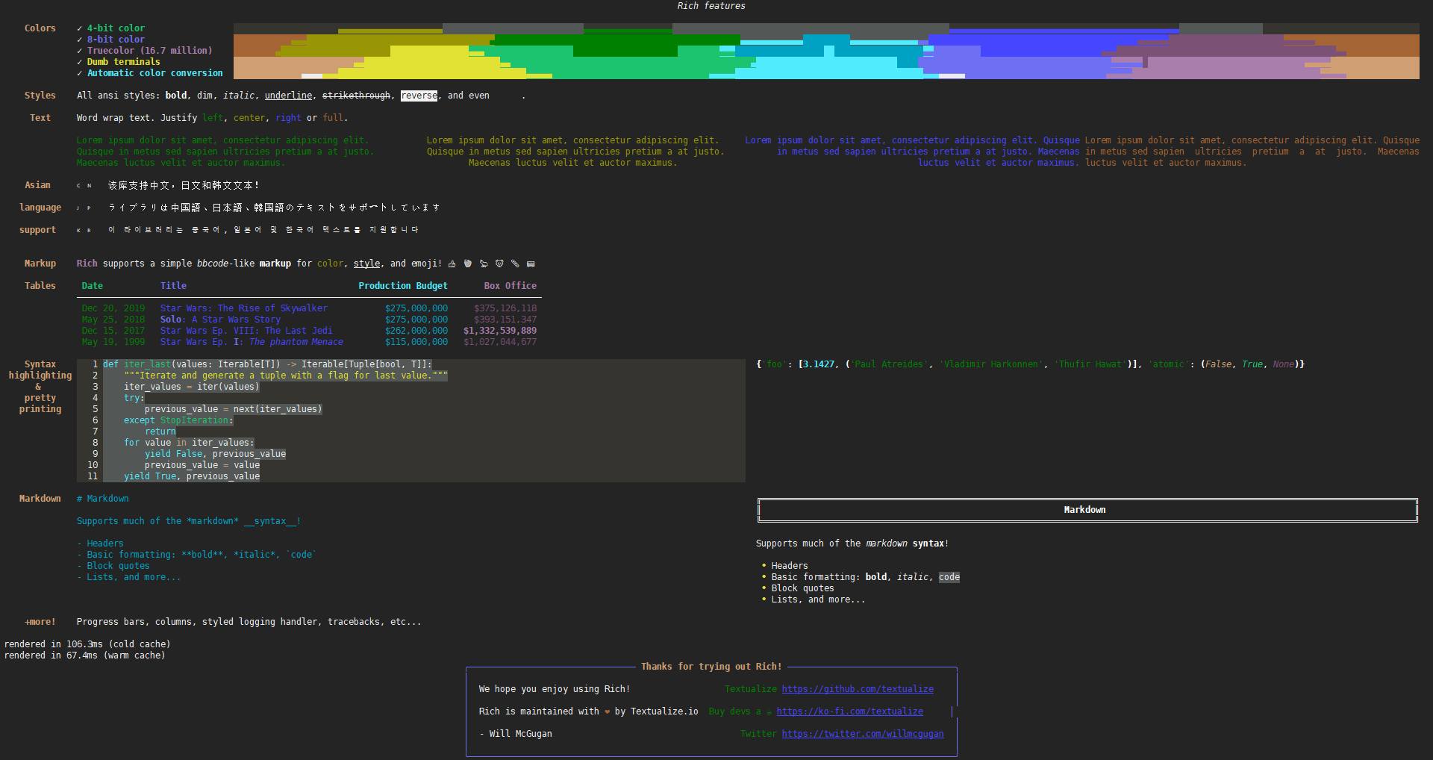This screenshot has width=1433, height=760.
Task: Click the 'Title' table header
Action: pyautogui.click(x=173, y=286)
